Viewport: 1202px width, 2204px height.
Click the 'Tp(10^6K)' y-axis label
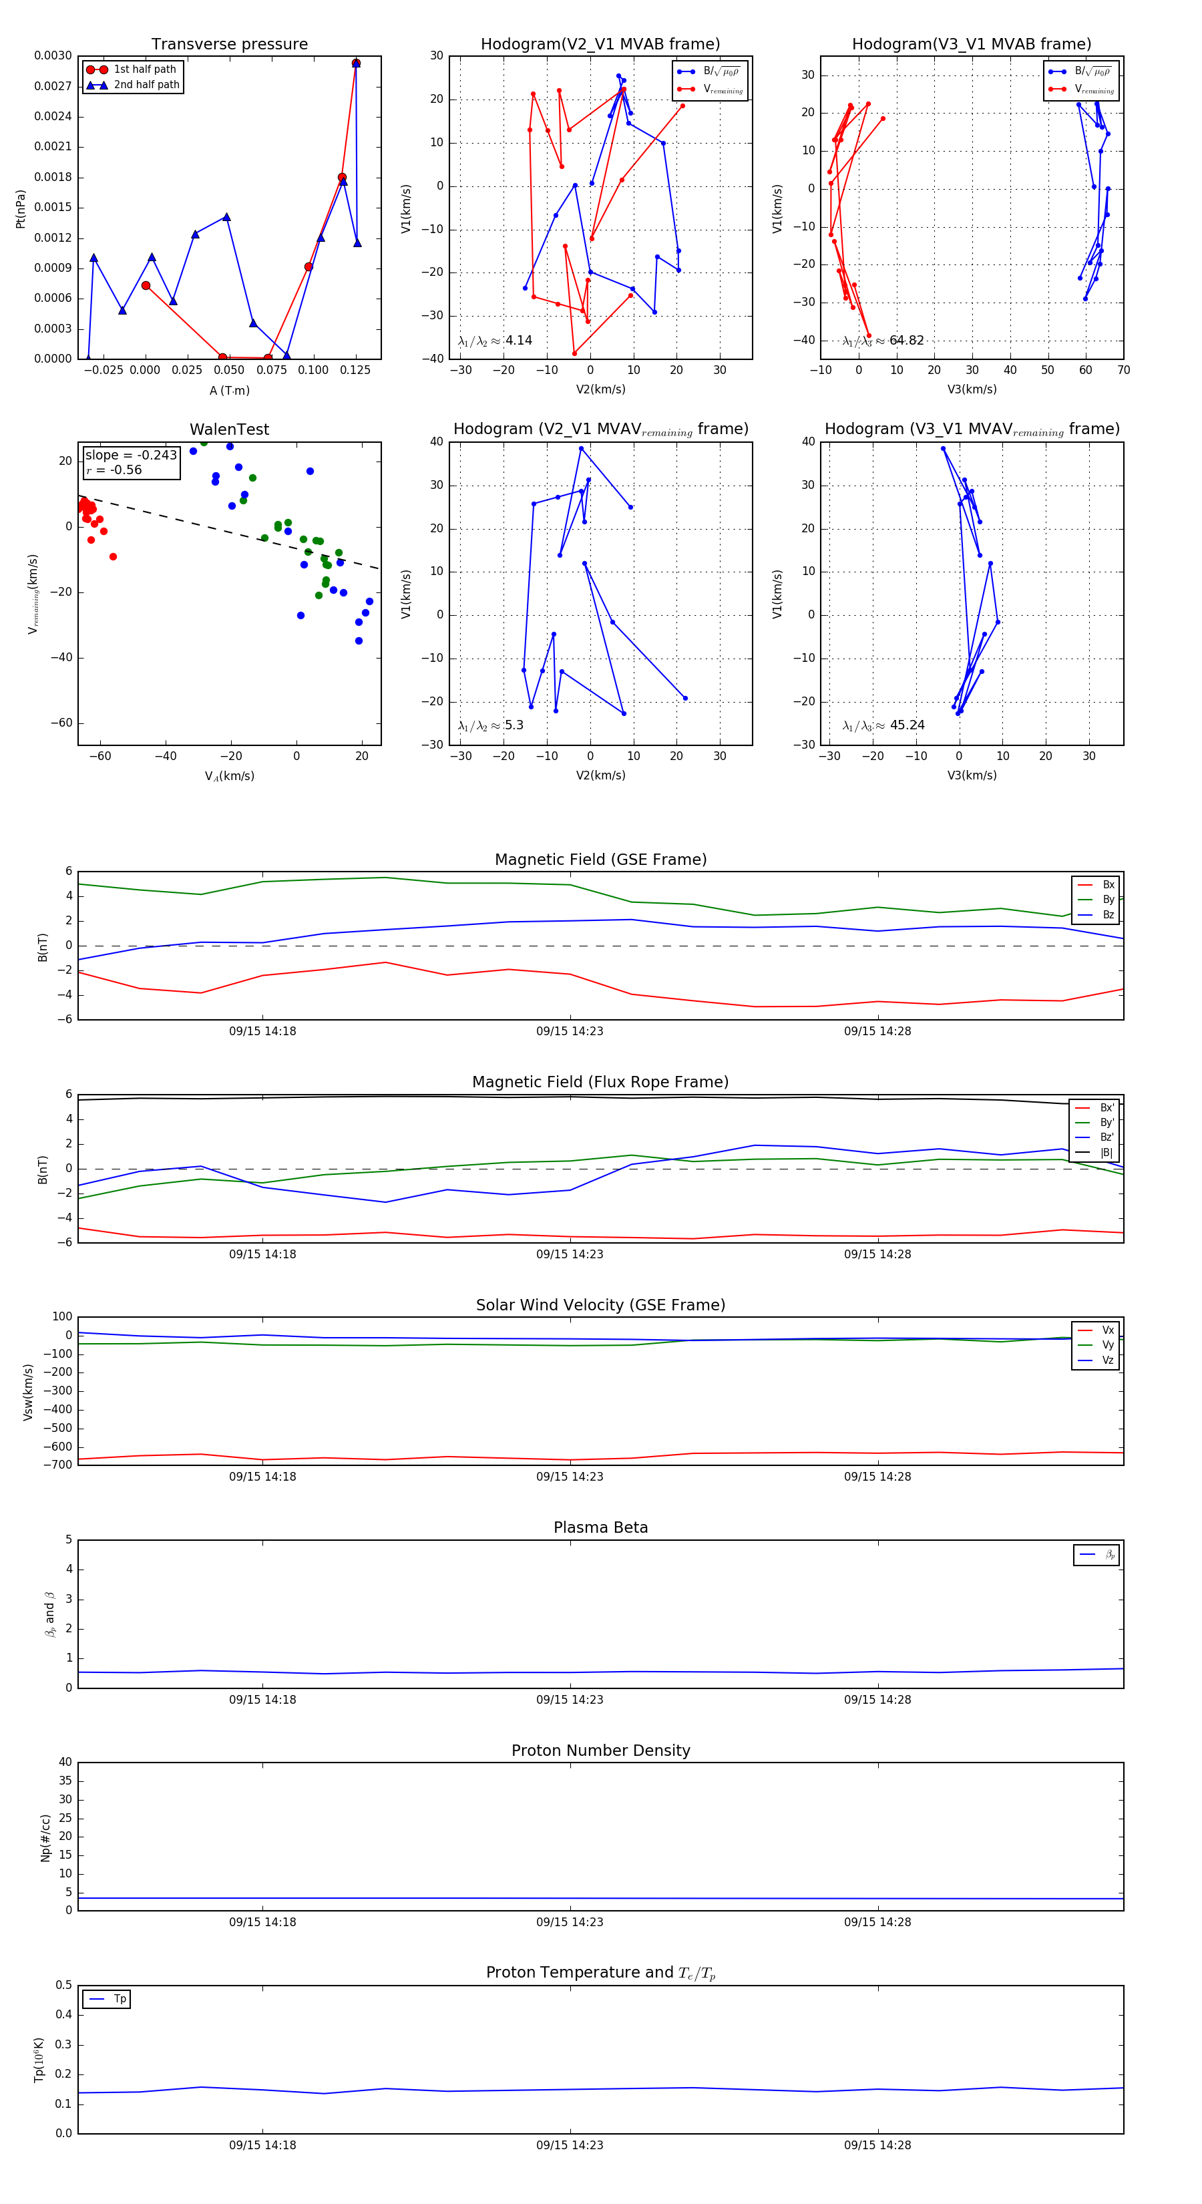(39, 2060)
